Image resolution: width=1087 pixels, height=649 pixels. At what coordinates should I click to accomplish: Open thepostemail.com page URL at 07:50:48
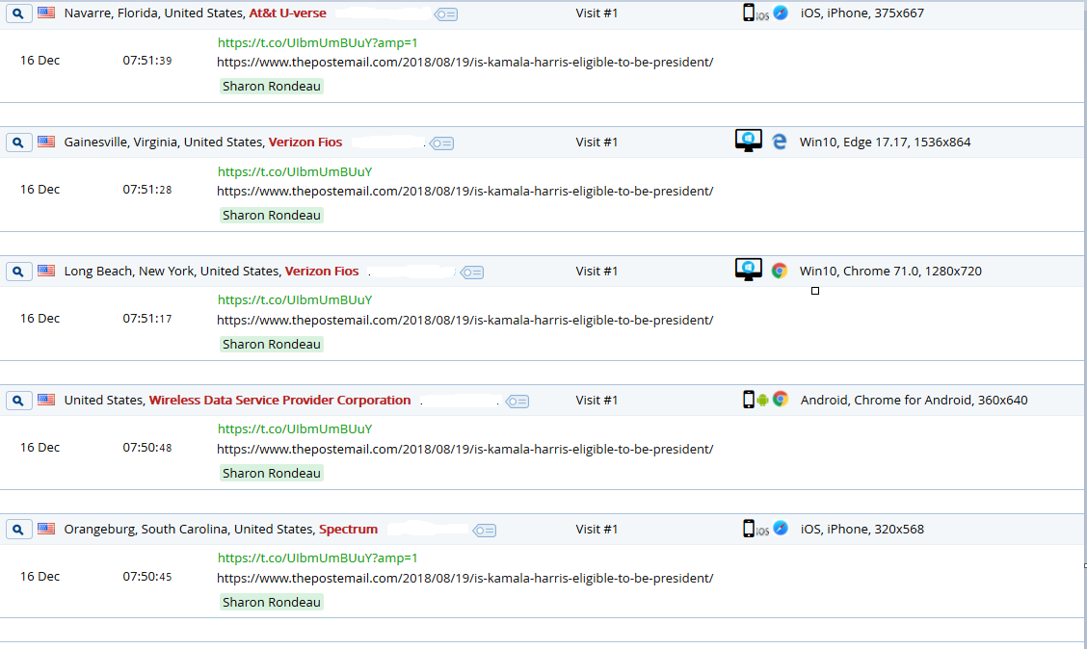464,449
